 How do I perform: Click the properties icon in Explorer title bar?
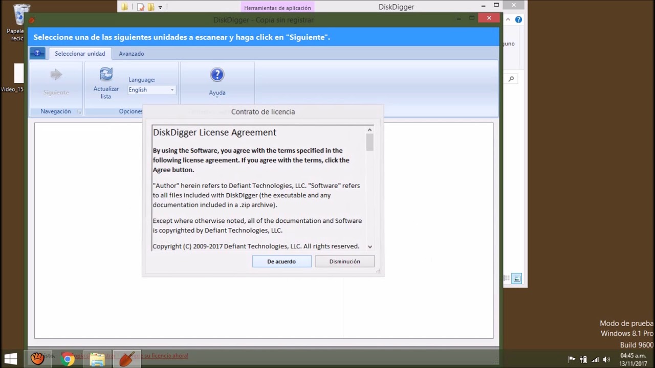tap(141, 7)
